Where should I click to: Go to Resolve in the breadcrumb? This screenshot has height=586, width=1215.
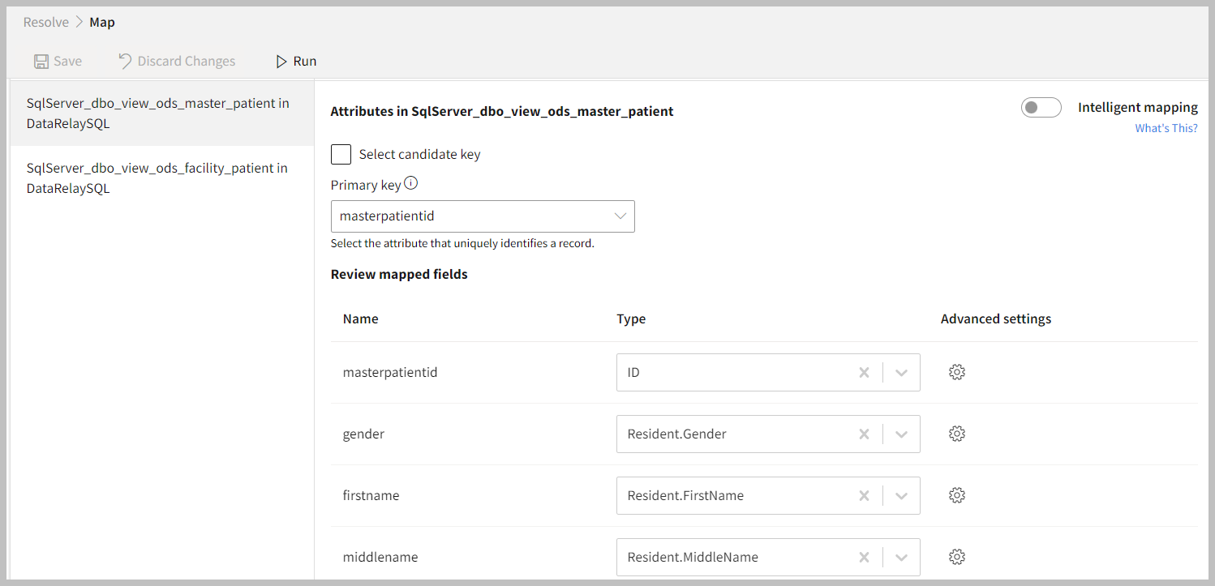46,22
